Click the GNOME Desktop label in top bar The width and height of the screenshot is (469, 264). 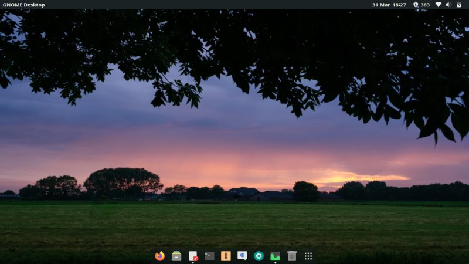click(x=23, y=5)
